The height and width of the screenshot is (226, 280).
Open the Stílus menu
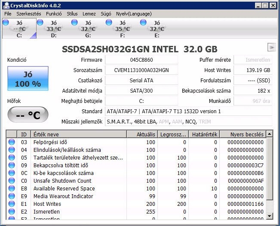click(72, 14)
